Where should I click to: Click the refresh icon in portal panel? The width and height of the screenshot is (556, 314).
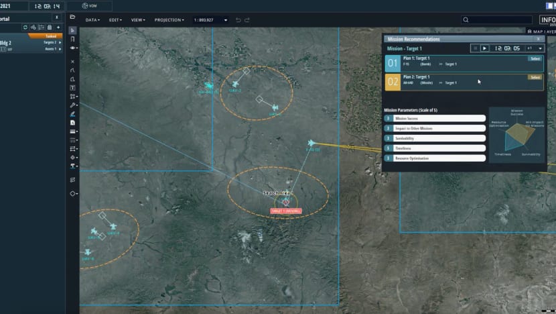(x=25, y=28)
